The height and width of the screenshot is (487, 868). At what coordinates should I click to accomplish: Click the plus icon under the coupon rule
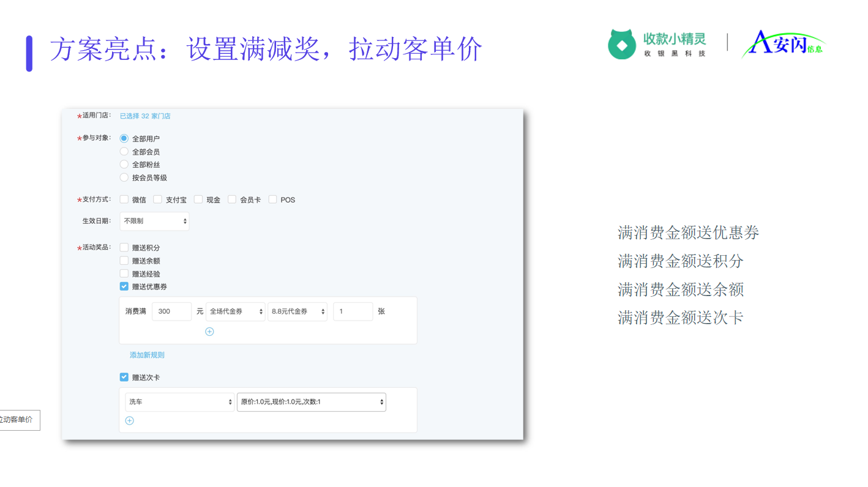(x=209, y=332)
